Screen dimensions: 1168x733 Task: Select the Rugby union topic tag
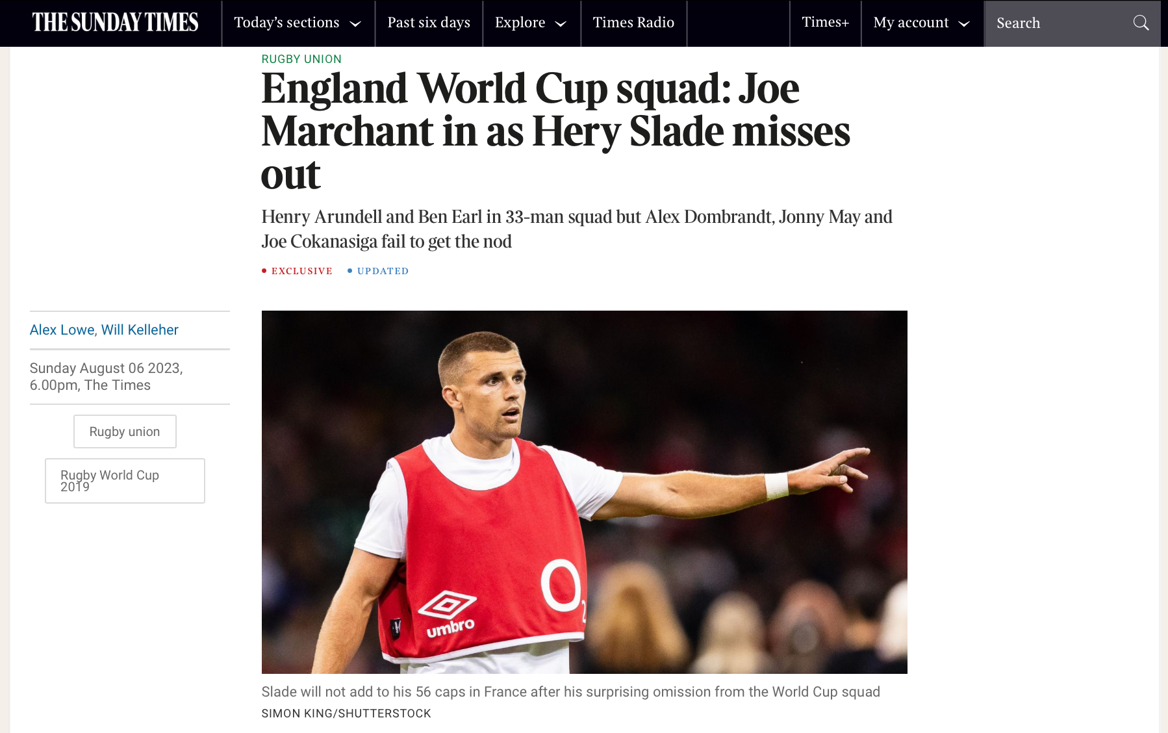pyautogui.click(x=125, y=431)
